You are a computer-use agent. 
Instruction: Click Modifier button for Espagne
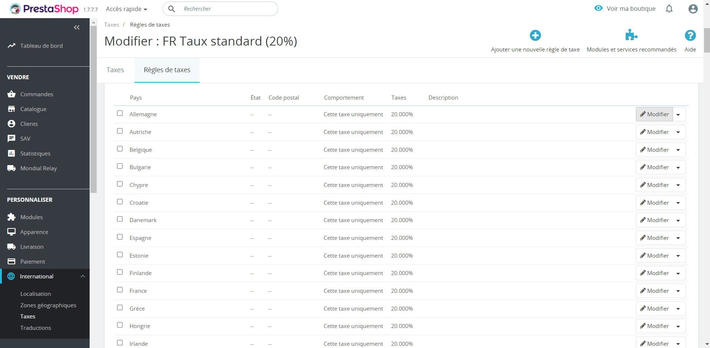click(x=654, y=238)
